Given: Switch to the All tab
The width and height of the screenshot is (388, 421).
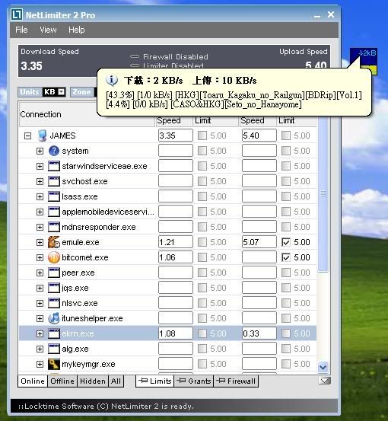Looking at the screenshot, I should coord(116,381).
